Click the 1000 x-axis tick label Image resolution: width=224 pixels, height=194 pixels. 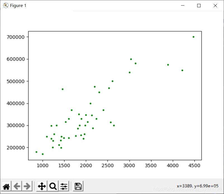click(x=42, y=166)
